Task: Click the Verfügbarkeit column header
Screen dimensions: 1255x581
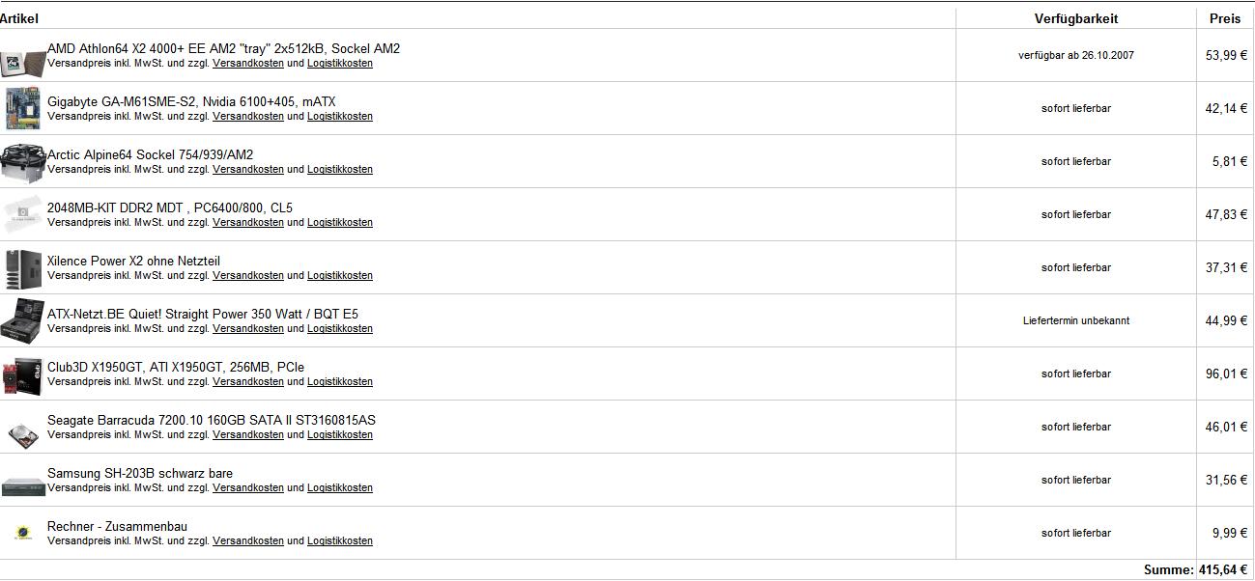Action: 1076,18
